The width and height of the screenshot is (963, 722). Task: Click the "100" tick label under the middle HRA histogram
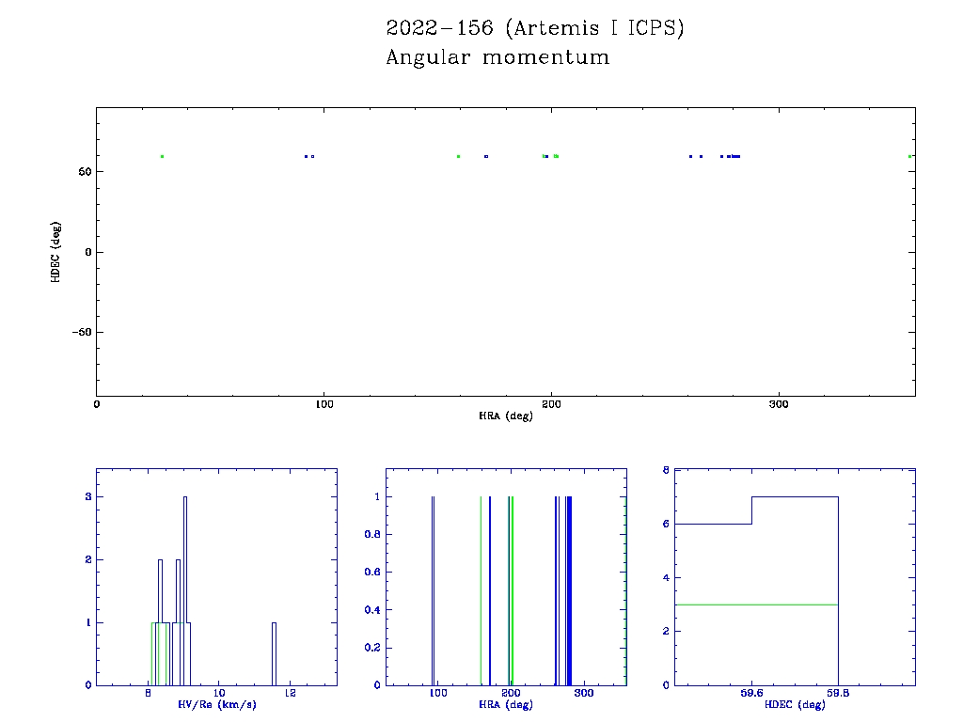[x=438, y=693]
